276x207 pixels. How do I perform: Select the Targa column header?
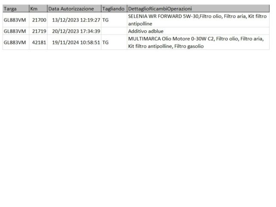pyautogui.click(x=16, y=9)
